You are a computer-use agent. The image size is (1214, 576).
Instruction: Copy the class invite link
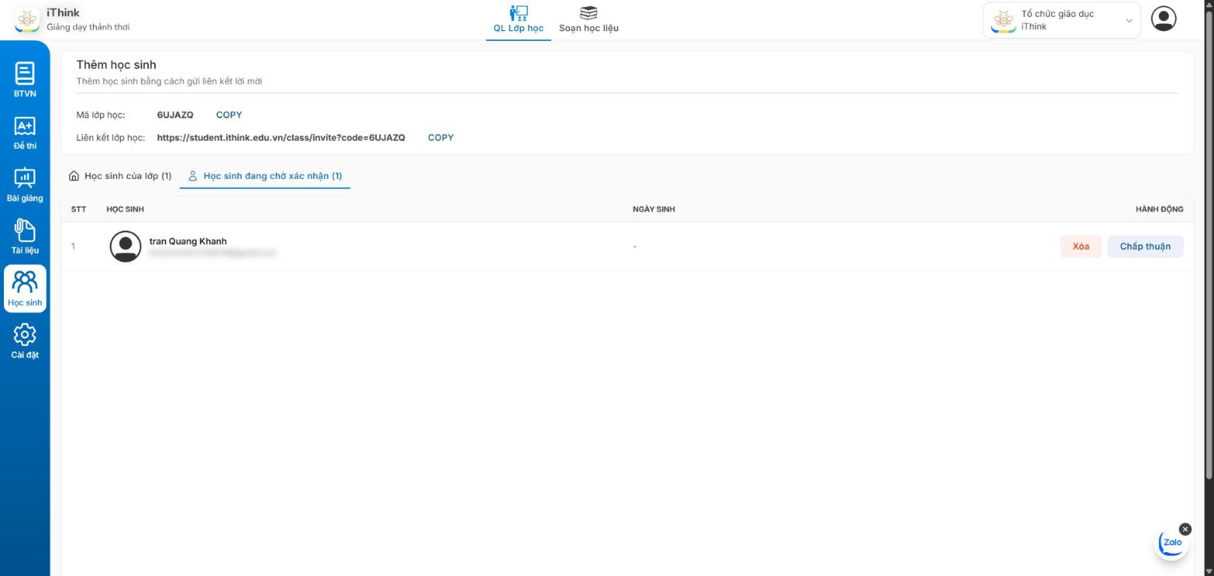point(441,137)
